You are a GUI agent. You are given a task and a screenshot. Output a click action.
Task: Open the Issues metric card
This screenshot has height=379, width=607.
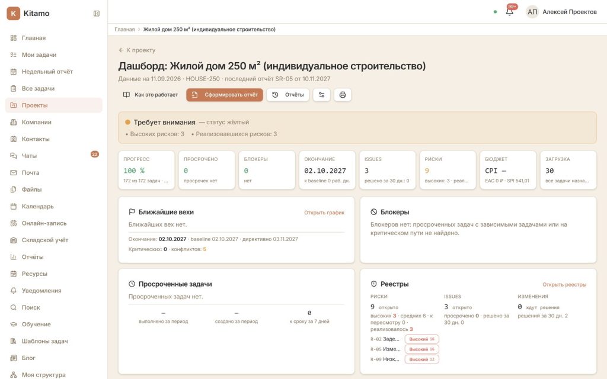pyautogui.click(x=388, y=170)
